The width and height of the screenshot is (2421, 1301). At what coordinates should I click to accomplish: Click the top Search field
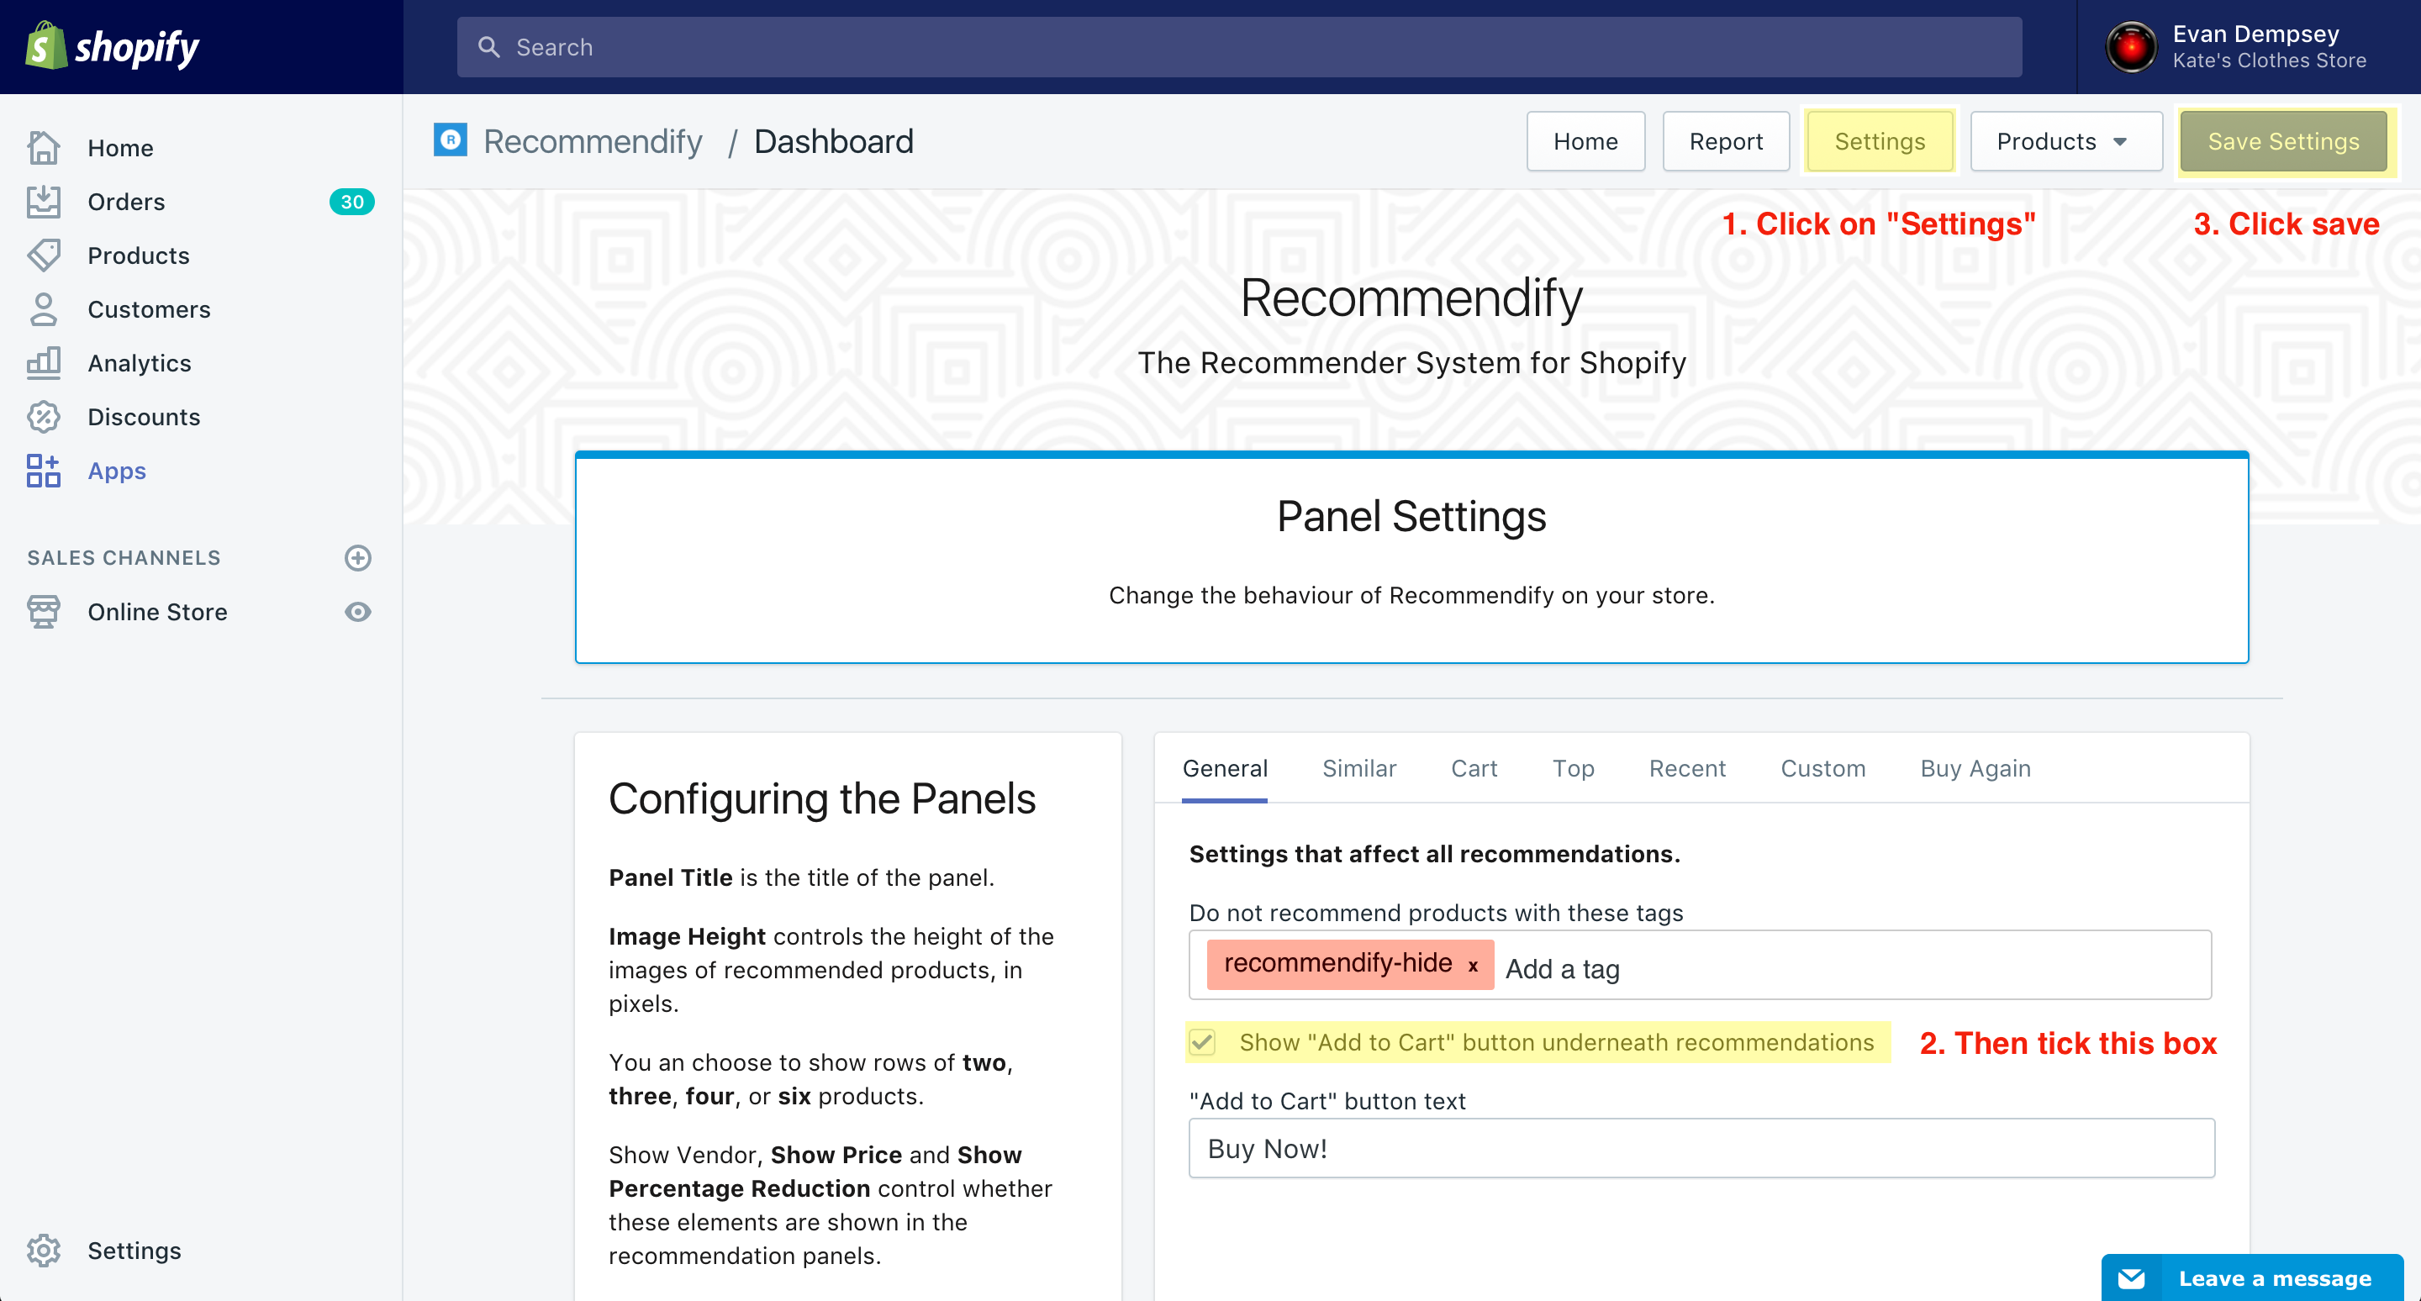coord(1239,47)
